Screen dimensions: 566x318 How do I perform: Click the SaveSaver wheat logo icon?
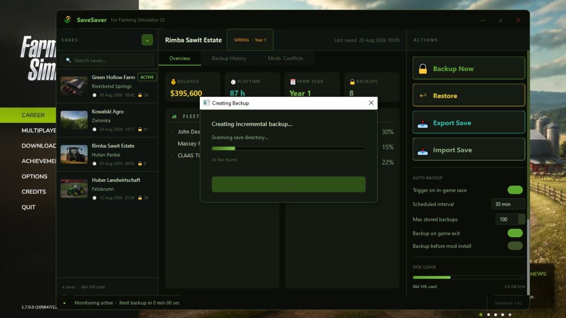click(x=67, y=20)
